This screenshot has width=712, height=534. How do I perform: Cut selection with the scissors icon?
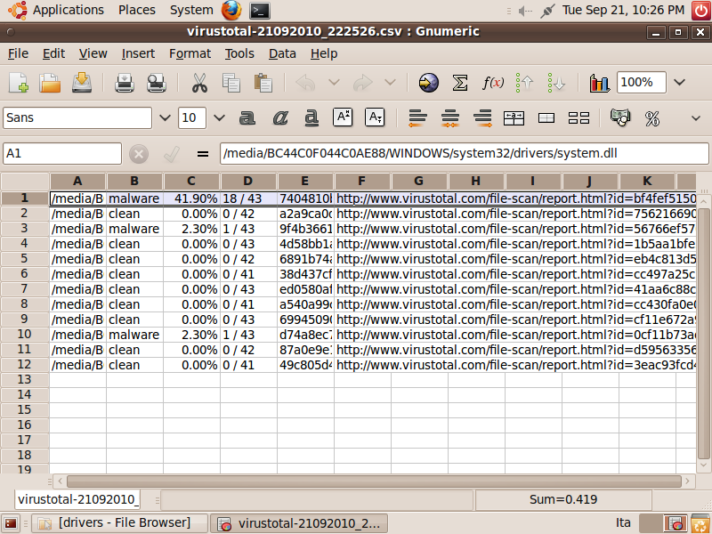[199, 83]
